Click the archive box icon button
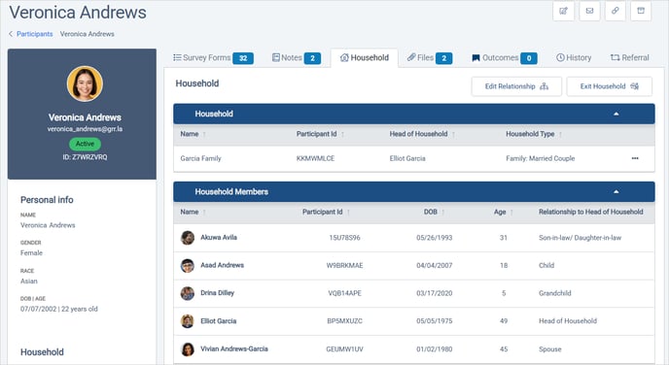Viewport: 669px width, 365px height. (641, 11)
